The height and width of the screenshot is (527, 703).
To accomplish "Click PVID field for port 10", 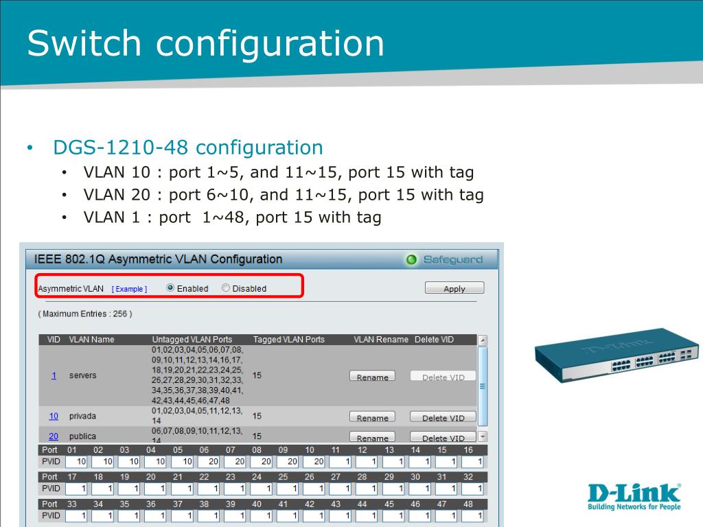I will 314,461.
